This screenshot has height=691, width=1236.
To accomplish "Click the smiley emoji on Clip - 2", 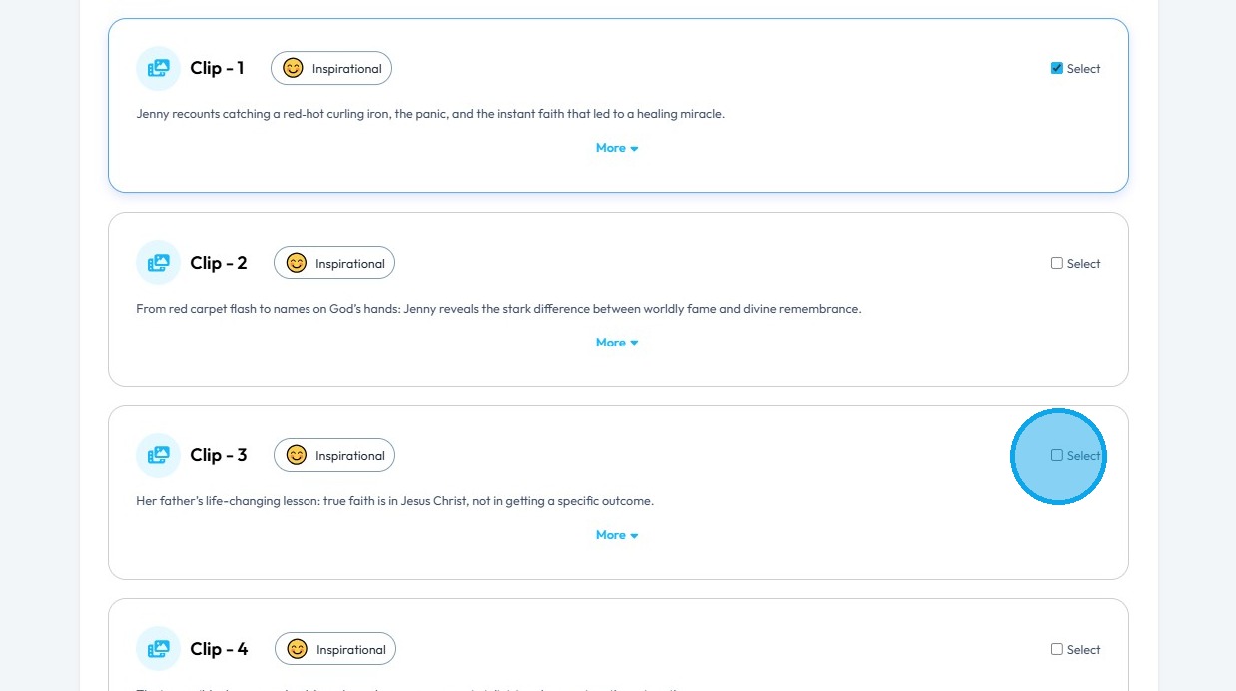I will [296, 263].
